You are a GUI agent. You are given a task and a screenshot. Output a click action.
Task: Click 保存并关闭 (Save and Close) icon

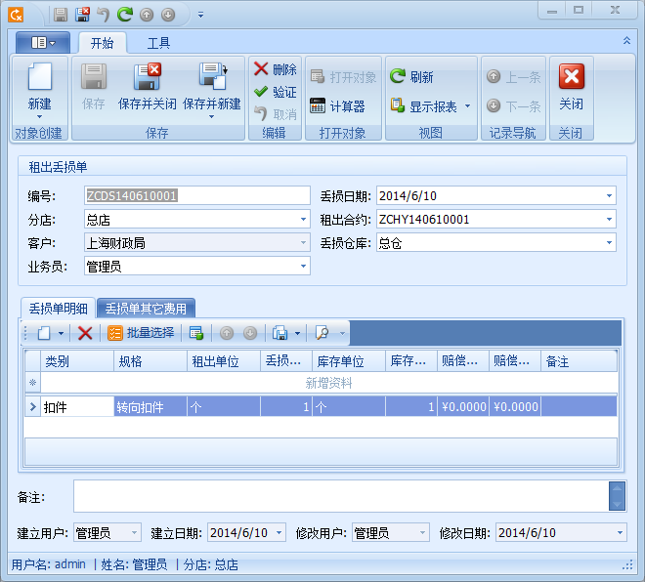[148, 78]
